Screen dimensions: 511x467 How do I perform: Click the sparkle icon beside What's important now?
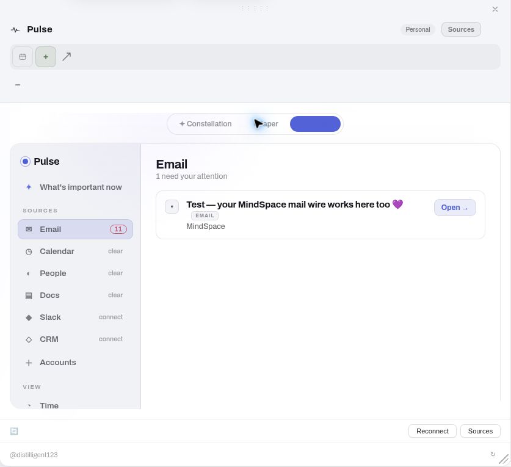[x=29, y=187]
